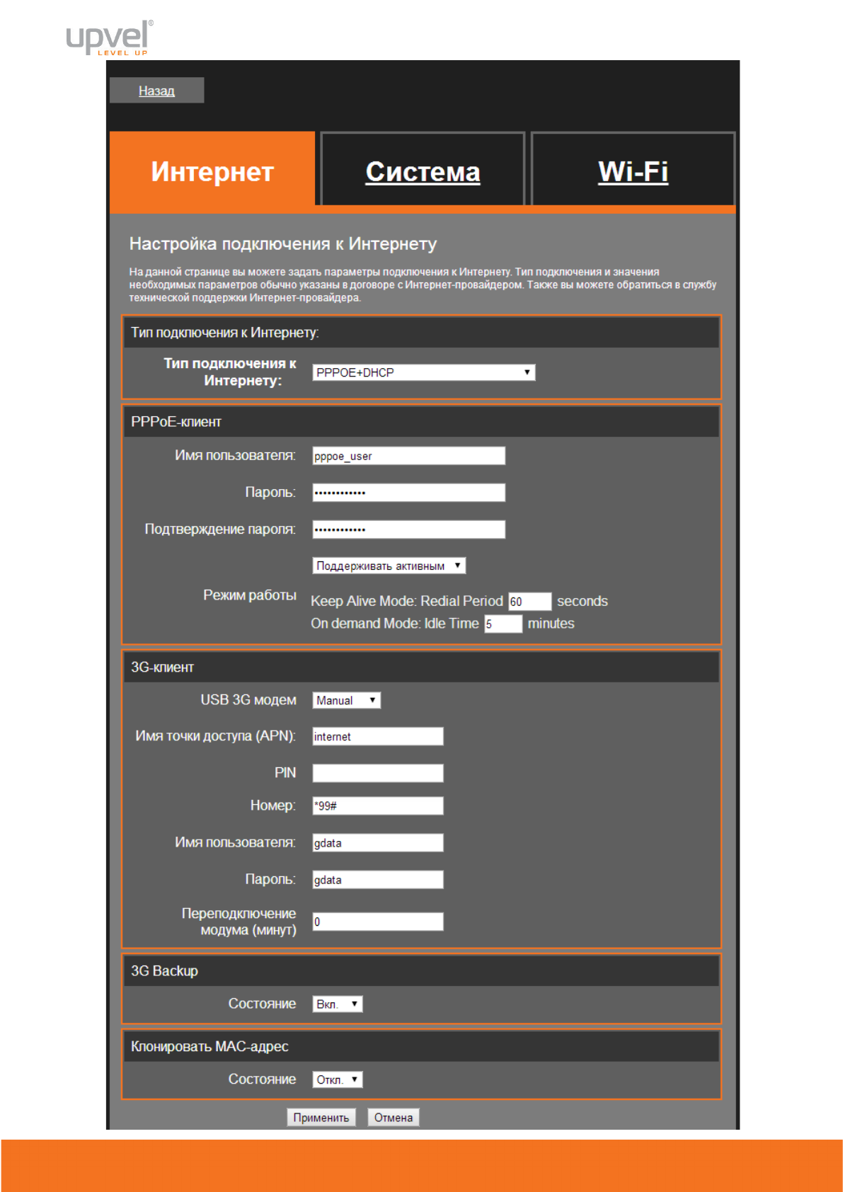The image size is (843, 1192).
Task: Click the Подтверждение пароля field
Action: coord(408,529)
